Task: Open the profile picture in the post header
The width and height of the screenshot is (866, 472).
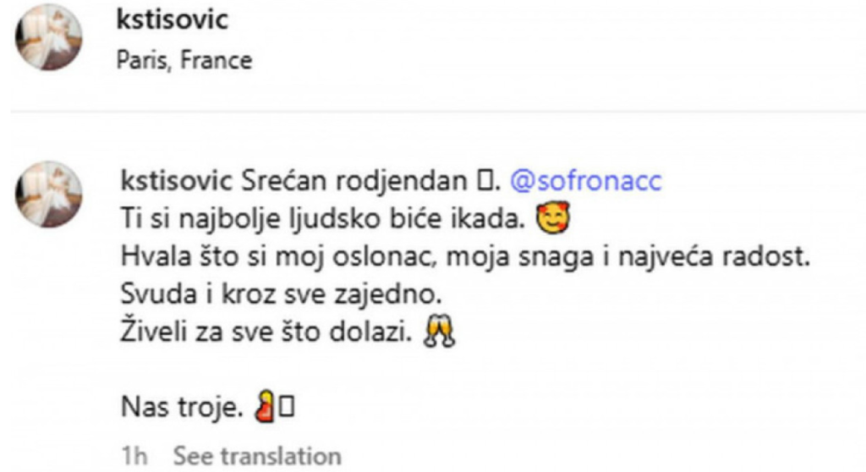Action: (48, 37)
